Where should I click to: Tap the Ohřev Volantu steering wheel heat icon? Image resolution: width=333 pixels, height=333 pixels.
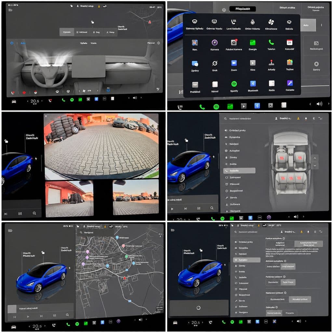click(x=252, y=24)
